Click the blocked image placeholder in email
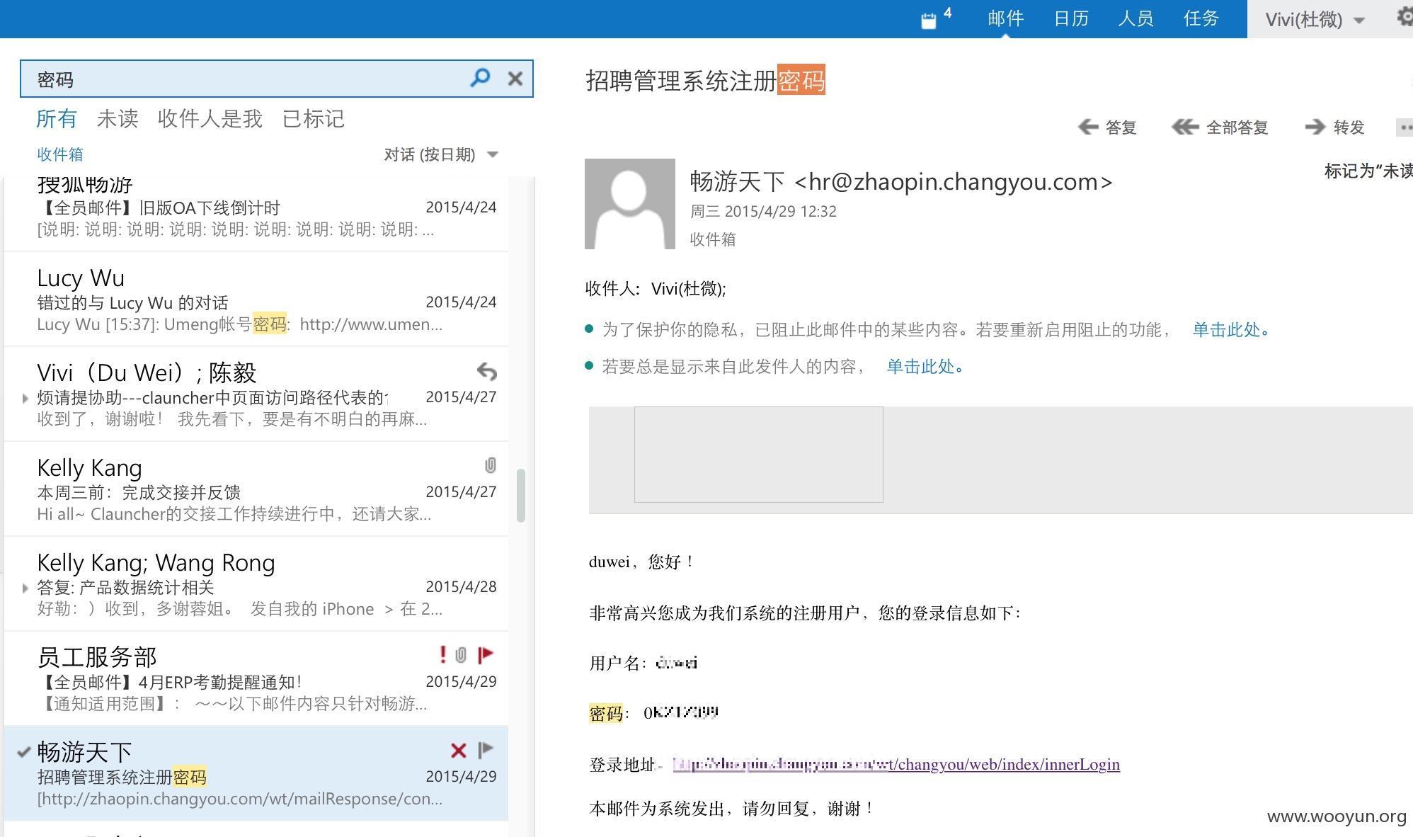 (759, 455)
